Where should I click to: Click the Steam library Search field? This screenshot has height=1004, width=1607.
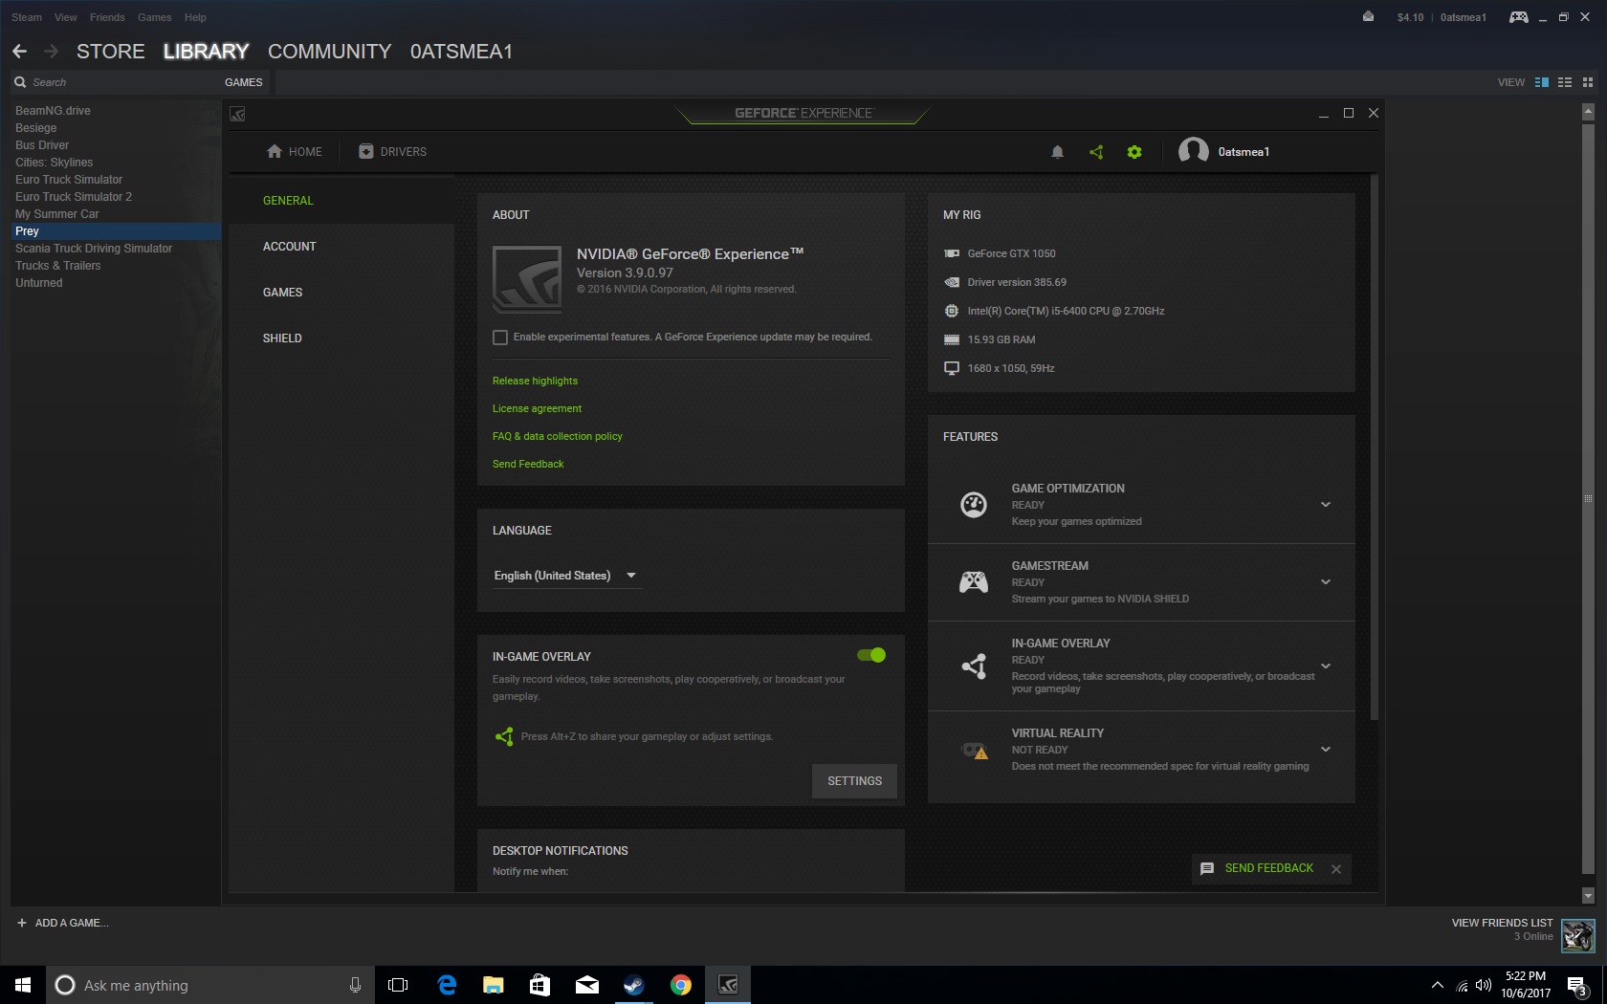115,82
